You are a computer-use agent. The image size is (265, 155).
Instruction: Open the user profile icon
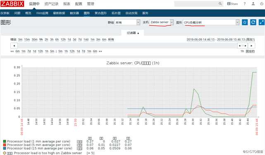[253, 4]
